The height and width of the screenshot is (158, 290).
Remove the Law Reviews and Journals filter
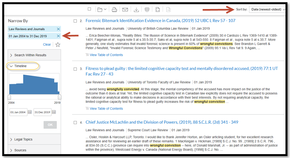(x=58, y=29)
